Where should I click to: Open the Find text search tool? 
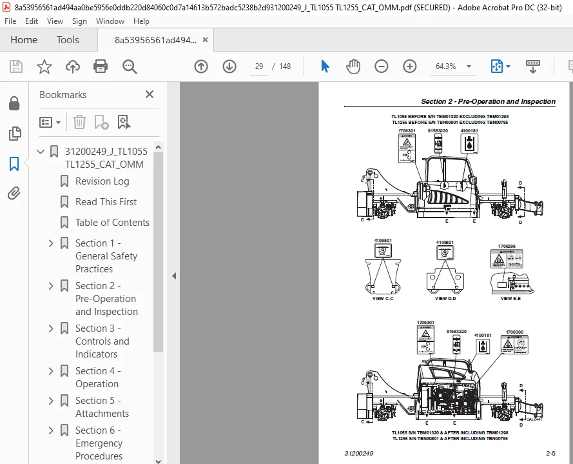(130, 66)
